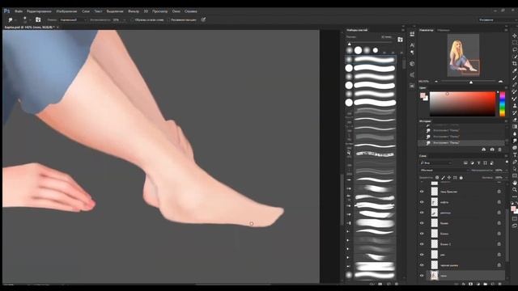Image resolution: width=518 pixels, height=291 pixels.
Task: Select the last history state in list
Action: (461, 143)
